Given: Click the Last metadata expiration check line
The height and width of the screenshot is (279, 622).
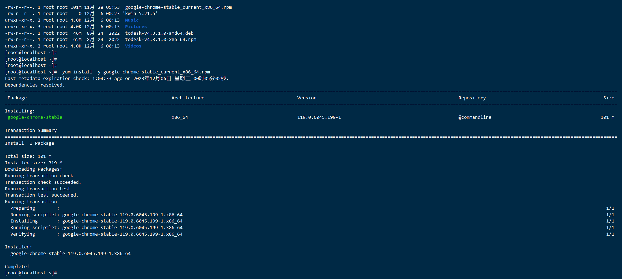Looking at the screenshot, I should 117,79.
